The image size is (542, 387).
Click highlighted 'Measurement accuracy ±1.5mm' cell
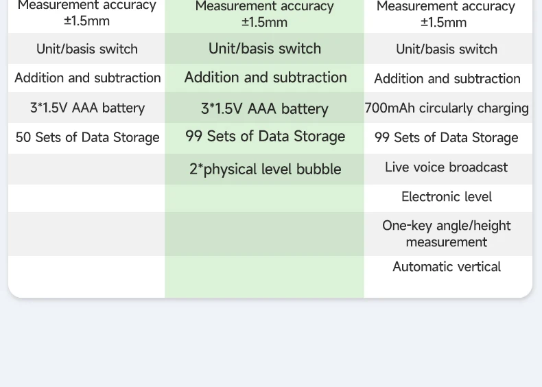point(264,14)
